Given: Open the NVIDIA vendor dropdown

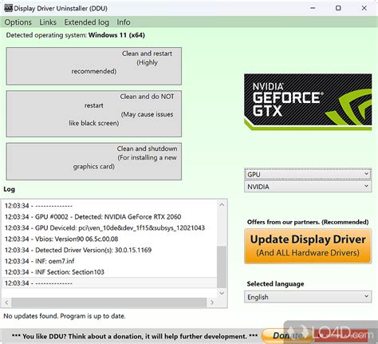Looking at the screenshot, I should 308,187.
